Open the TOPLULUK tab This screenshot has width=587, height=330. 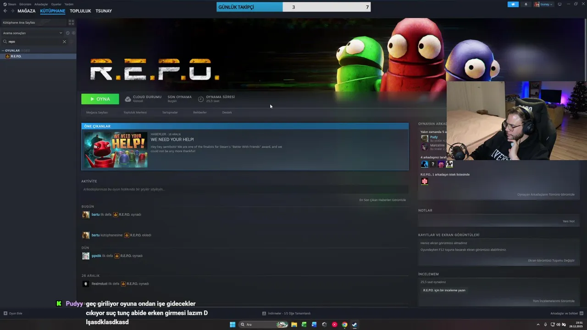tap(80, 11)
